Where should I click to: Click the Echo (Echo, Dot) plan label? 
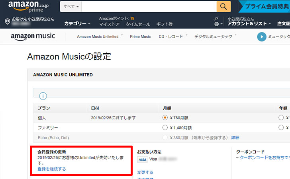click(53, 138)
